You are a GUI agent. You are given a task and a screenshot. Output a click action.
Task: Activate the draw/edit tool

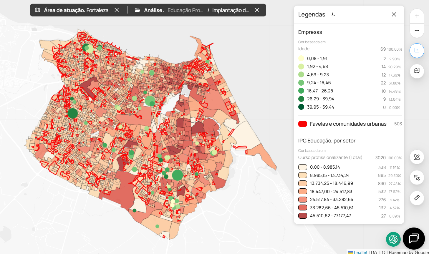click(x=417, y=157)
